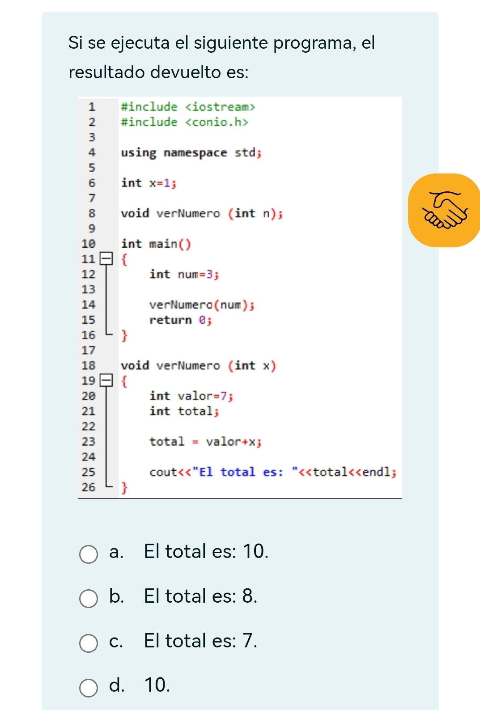Collapse the main function fold at line 11

[106, 258]
